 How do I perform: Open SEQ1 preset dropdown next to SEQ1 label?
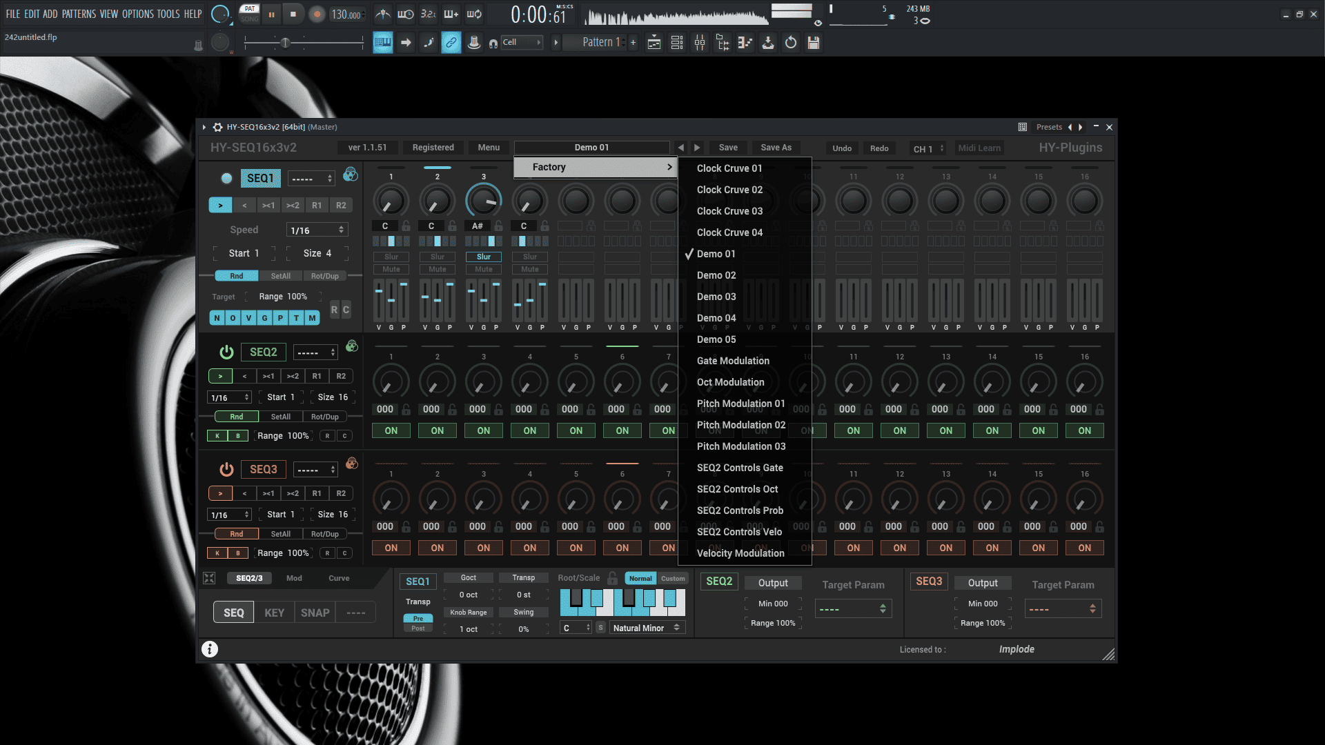coord(311,179)
